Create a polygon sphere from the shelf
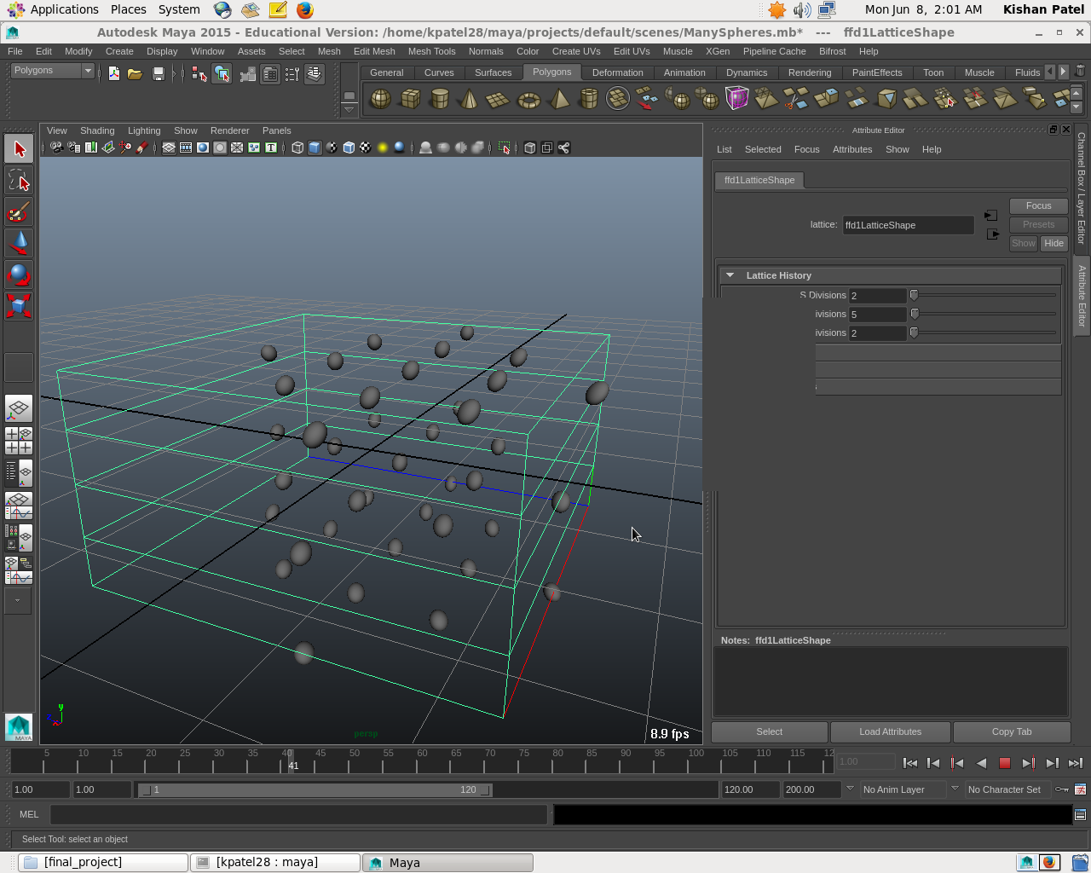 tap(380, 99)
